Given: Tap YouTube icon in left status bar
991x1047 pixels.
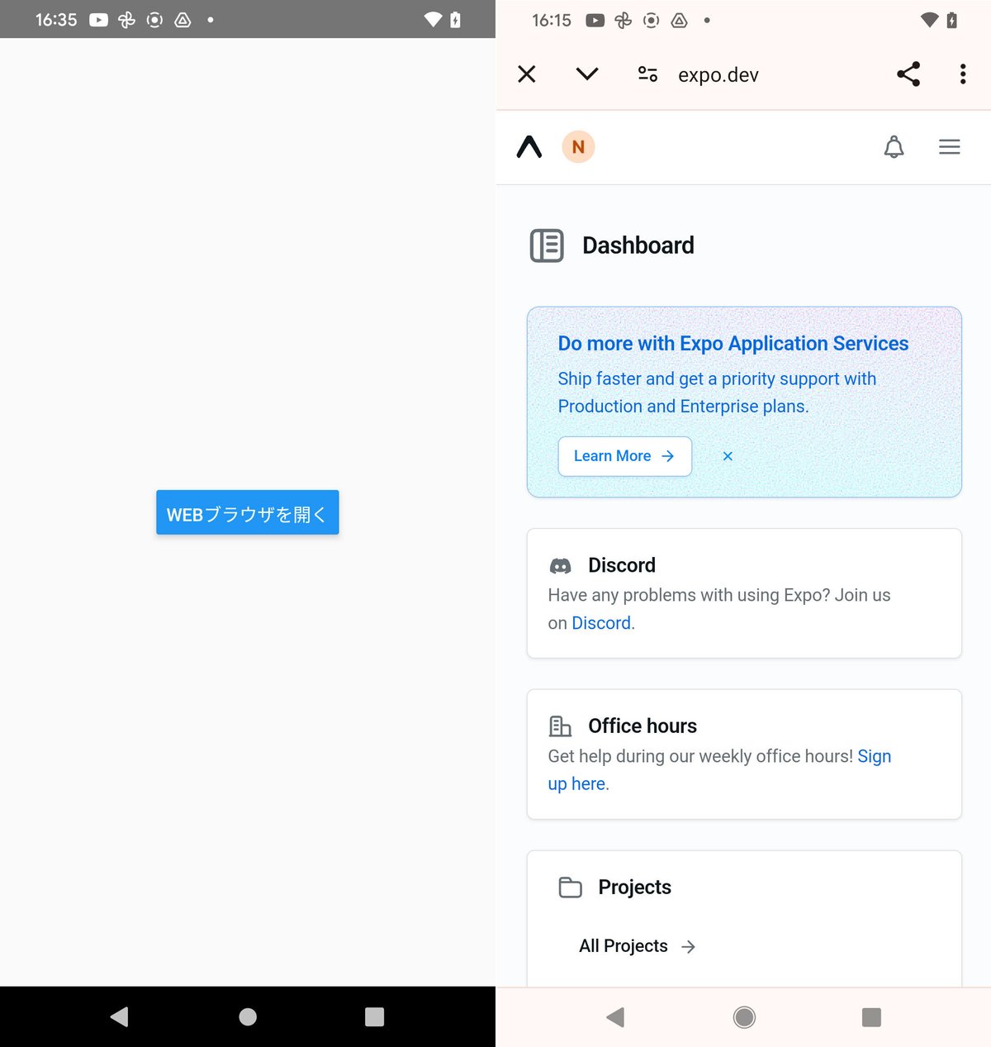Looking at the screenshot, I should coord(98,20).
